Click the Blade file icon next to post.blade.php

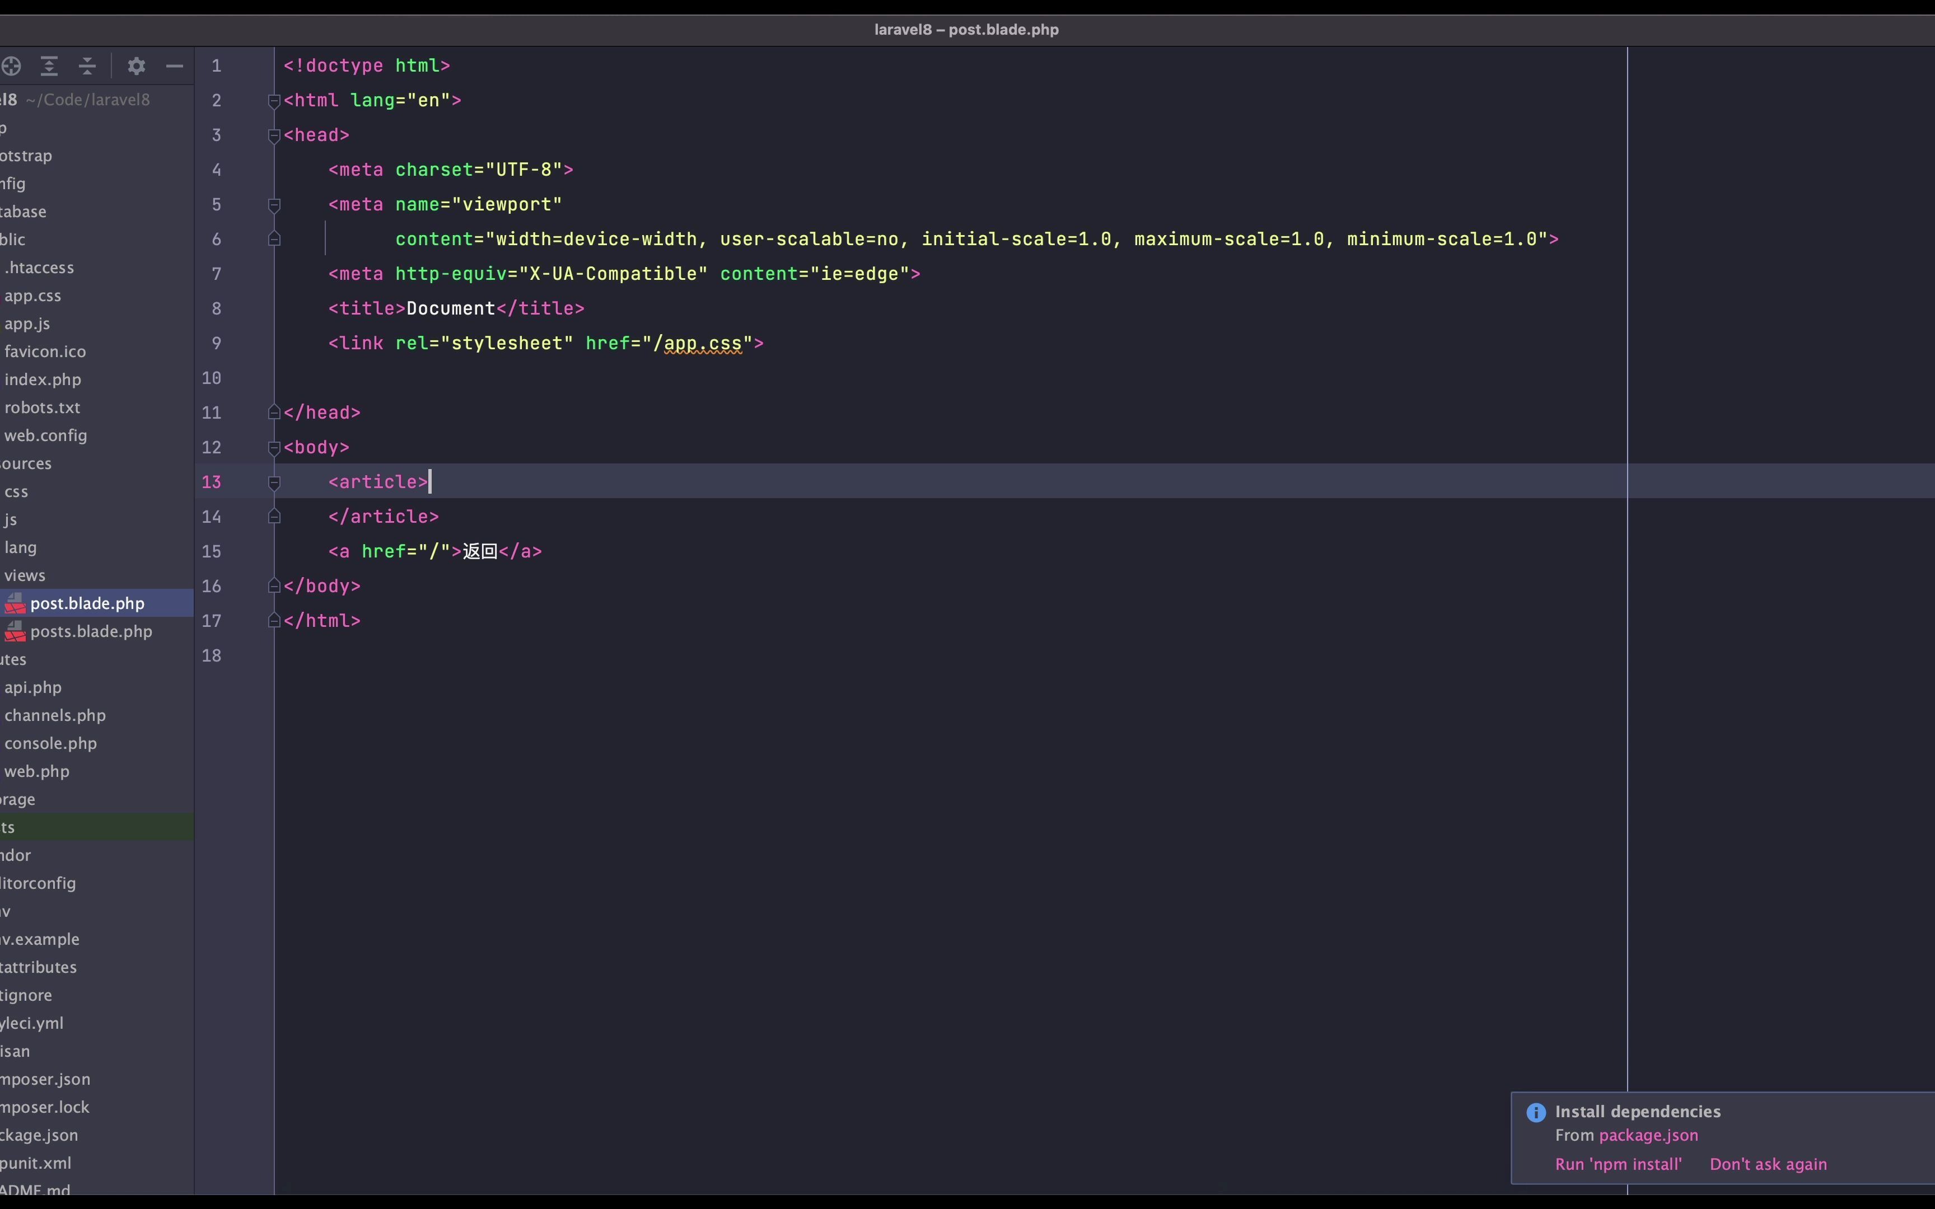(x=15, y=603)
